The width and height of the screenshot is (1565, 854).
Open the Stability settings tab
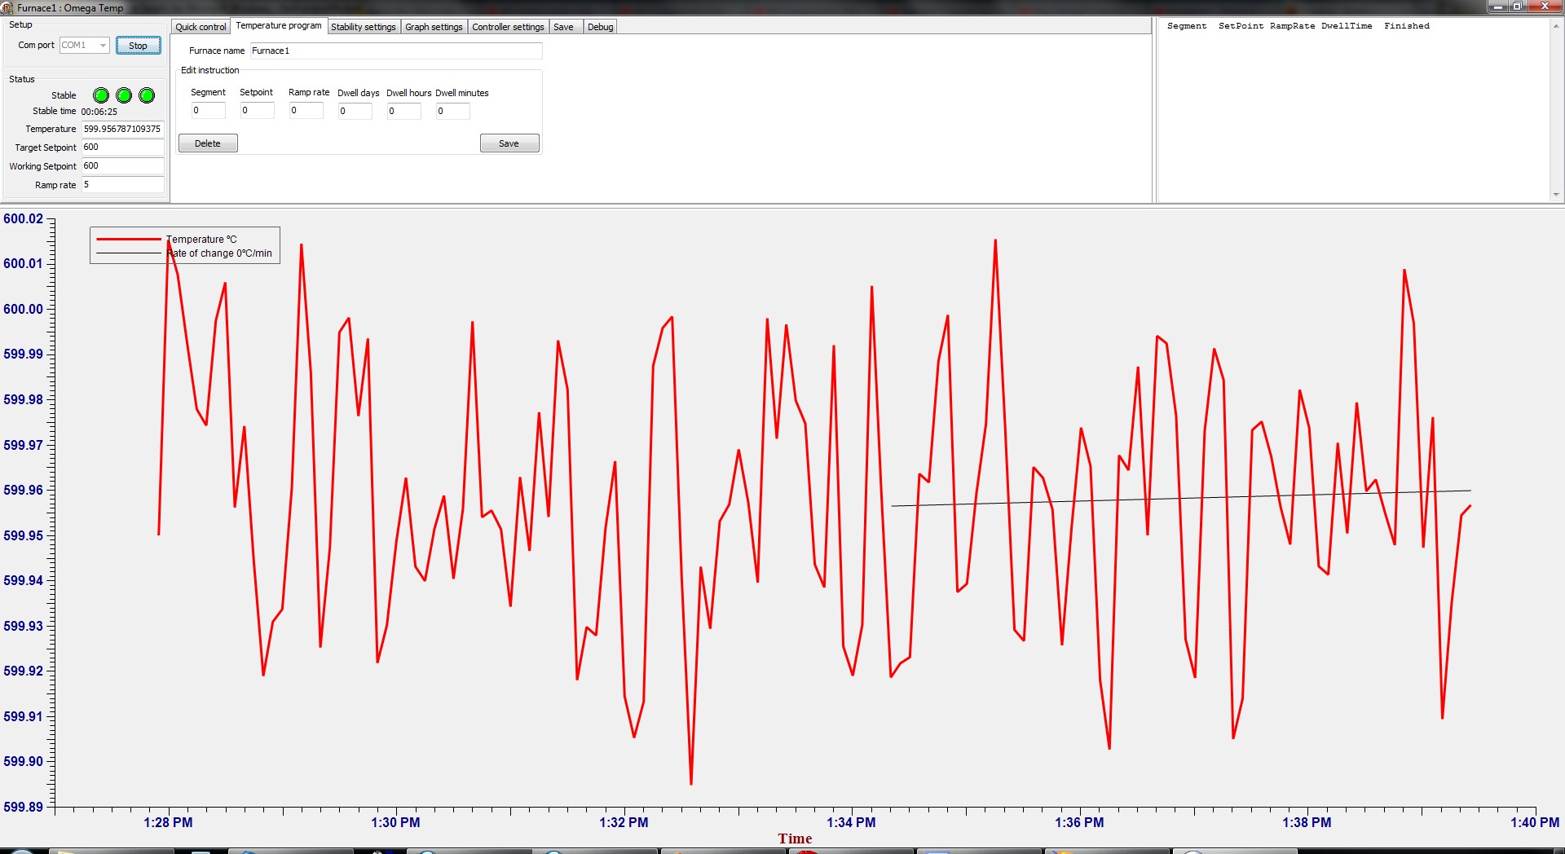(363, 27)
